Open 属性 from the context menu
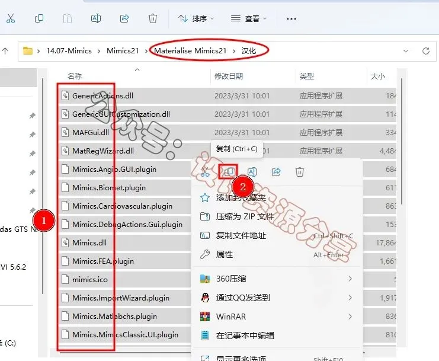Image resolution: width=439 pixels, height=361 pixels. [x=277, y=254]
